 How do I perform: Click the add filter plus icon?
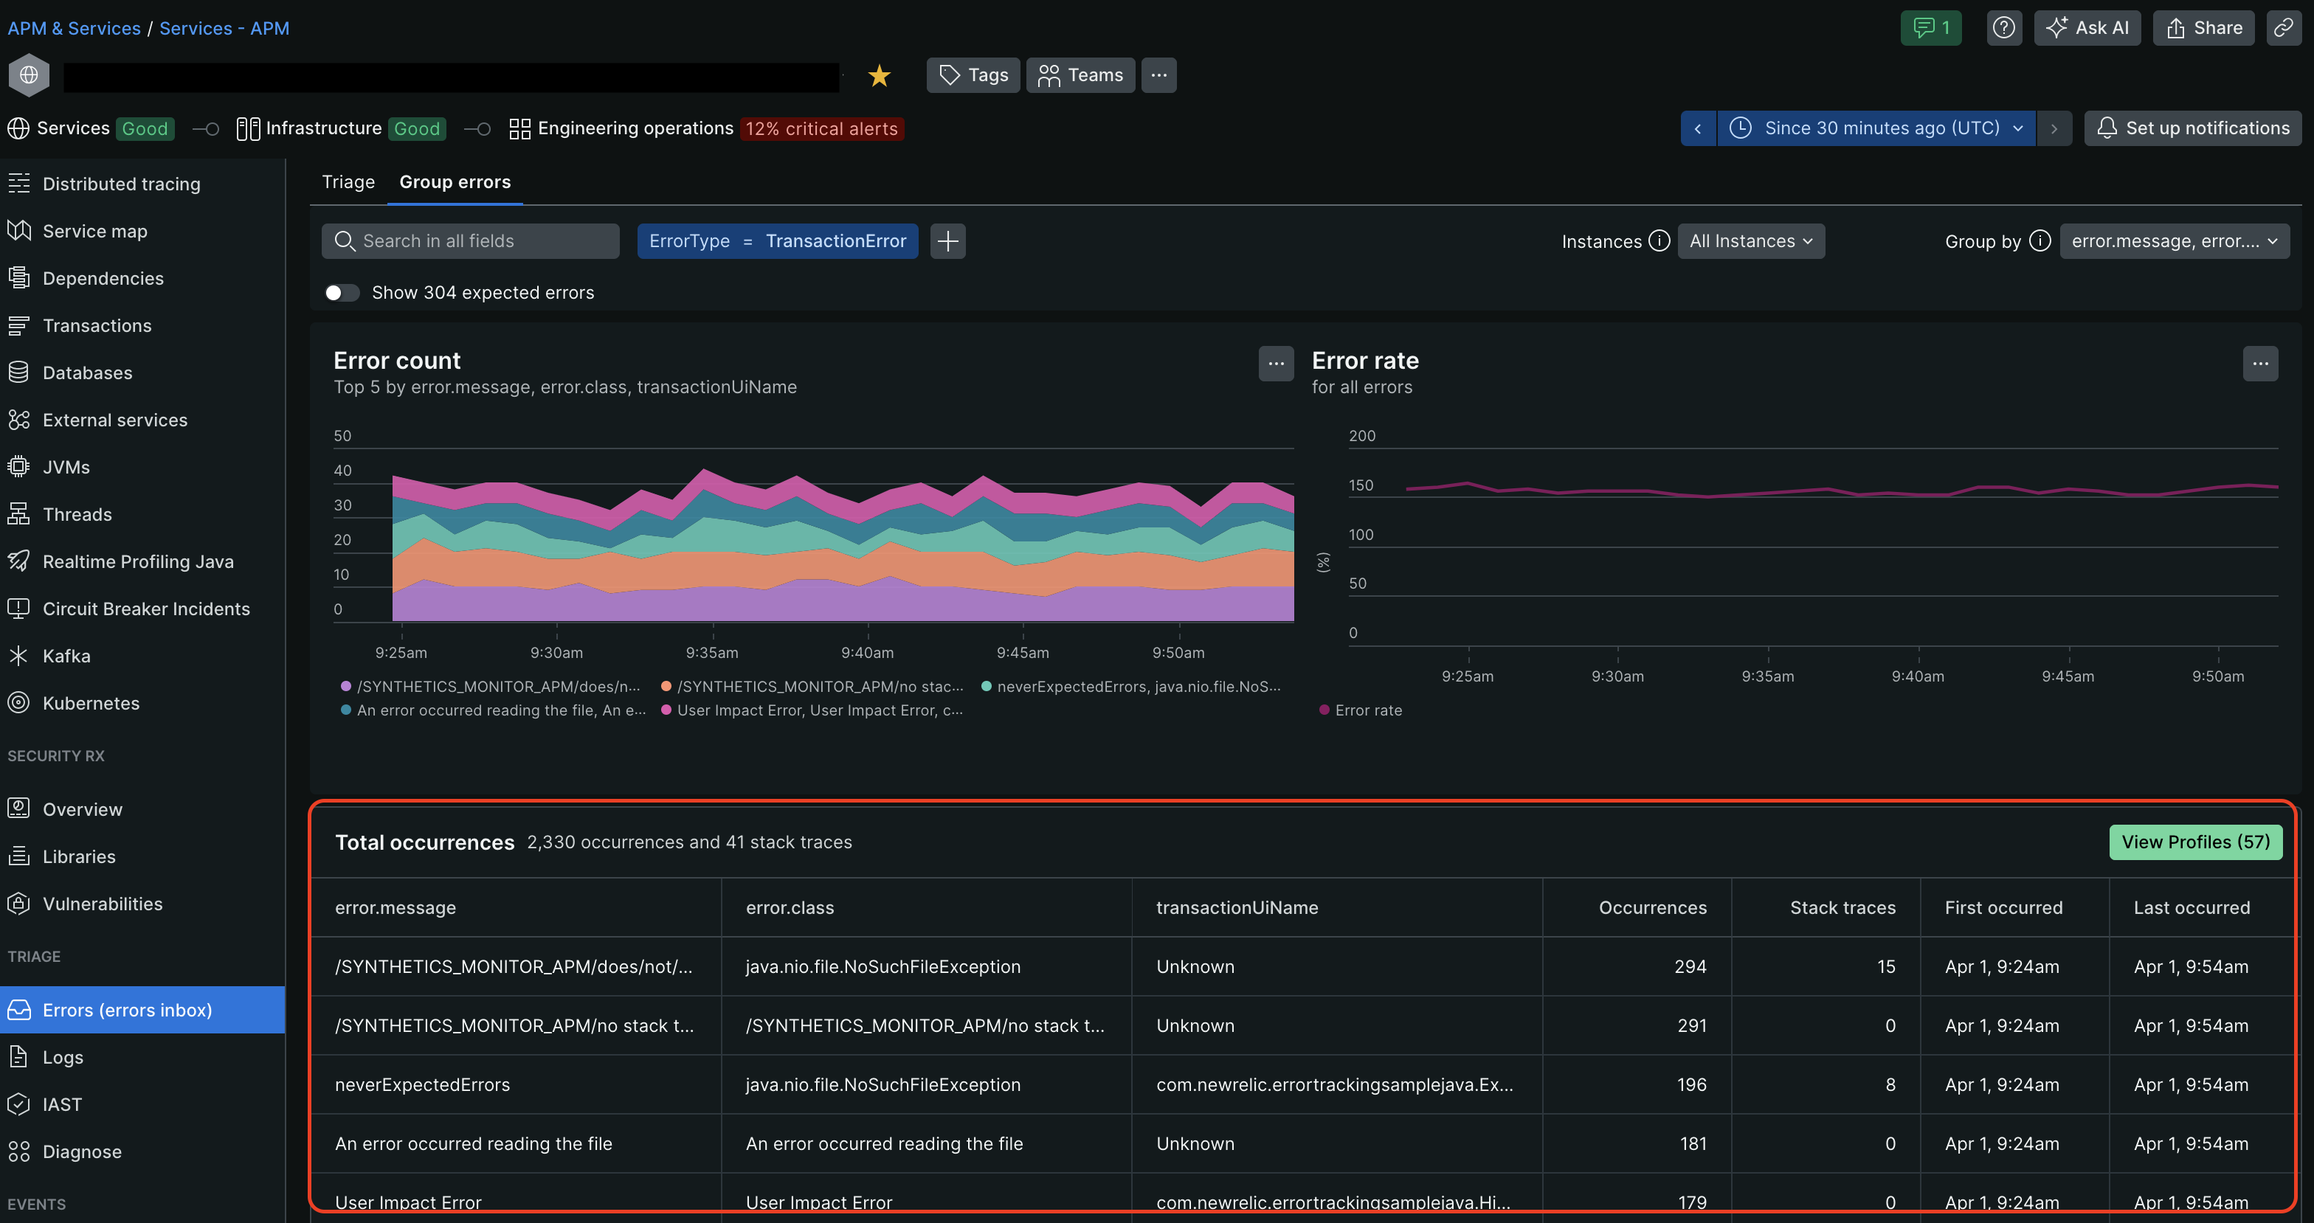point(947,240)
